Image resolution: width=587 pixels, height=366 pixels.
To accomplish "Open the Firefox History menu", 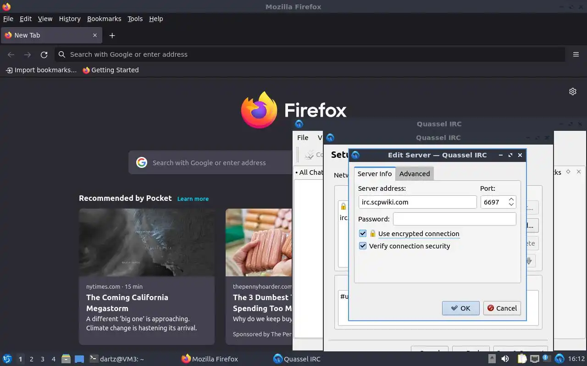I will (70, 19).
